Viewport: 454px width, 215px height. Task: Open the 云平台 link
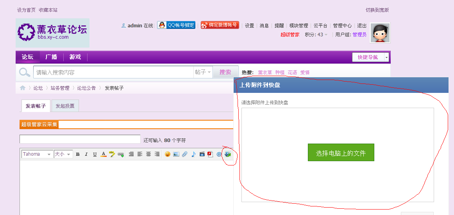pyautogui.click(x=320, y=25)
